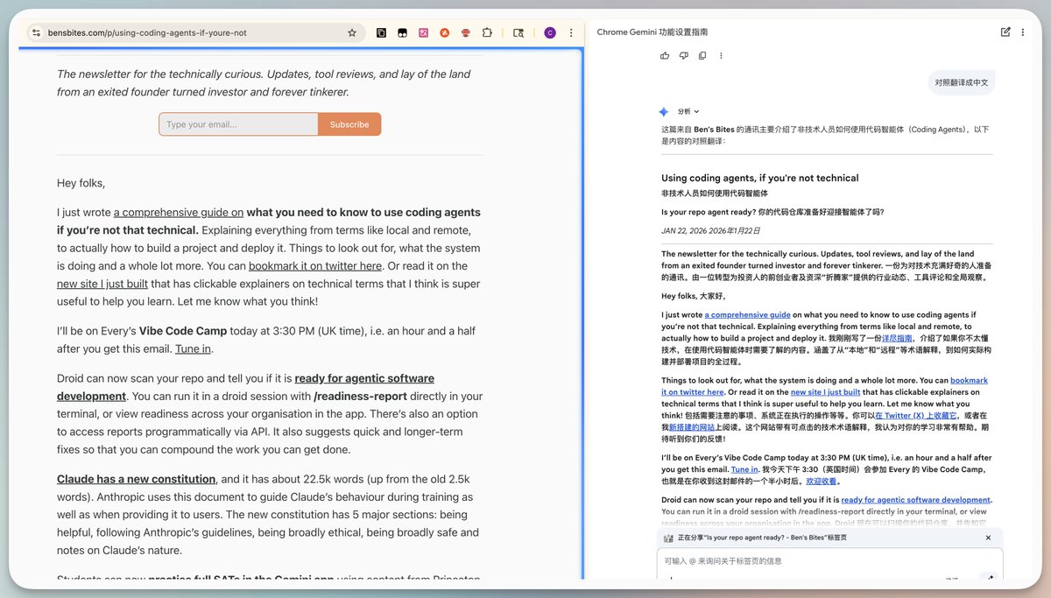Viewport: 1051px width, 598px height.
Task: Click 'Tune in' link in Gemini panel
Action: pyautogui.click(x=744, y=469)
